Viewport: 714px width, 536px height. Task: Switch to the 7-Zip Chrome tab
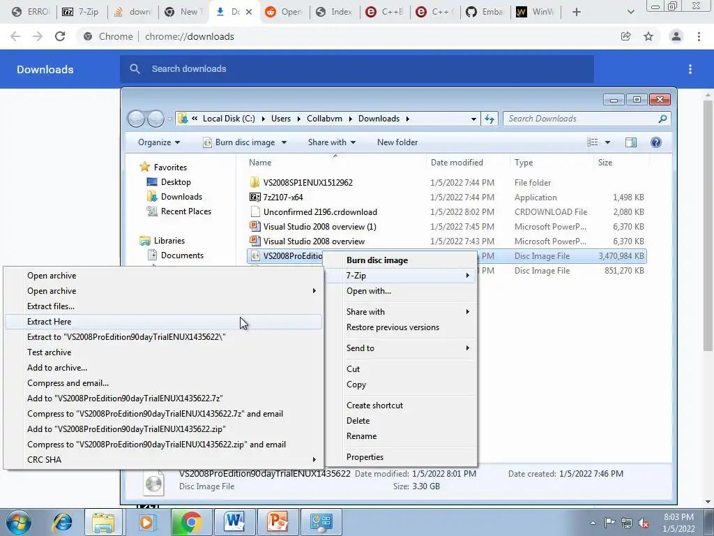(x=81, y=12)
